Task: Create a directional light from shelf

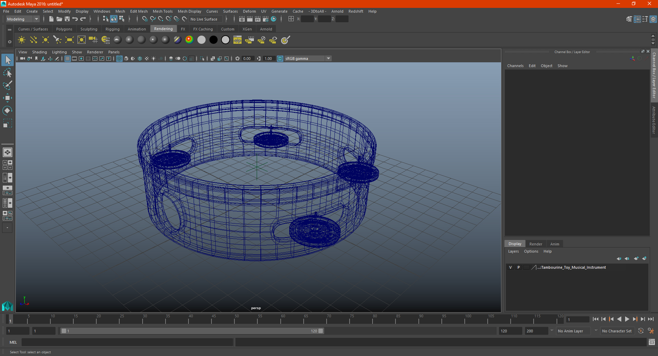Action: tap(34, 40)
